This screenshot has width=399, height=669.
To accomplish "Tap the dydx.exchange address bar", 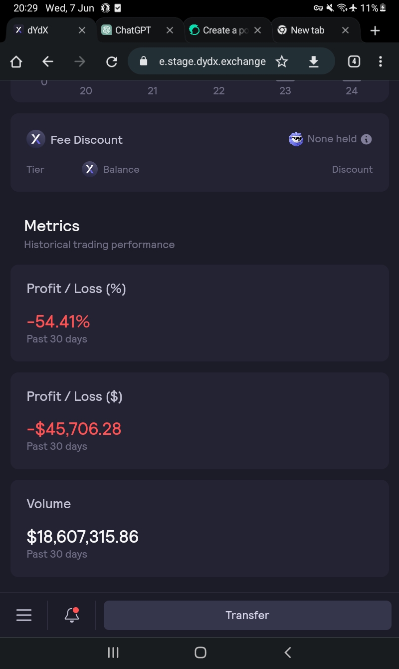I will click(212, 61).
